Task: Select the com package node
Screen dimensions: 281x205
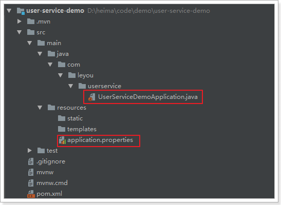Action: [x=73, y=65]
